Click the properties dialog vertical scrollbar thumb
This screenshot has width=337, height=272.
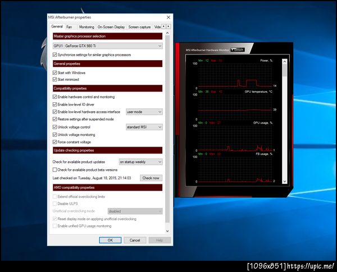click(x=167, y=129)
